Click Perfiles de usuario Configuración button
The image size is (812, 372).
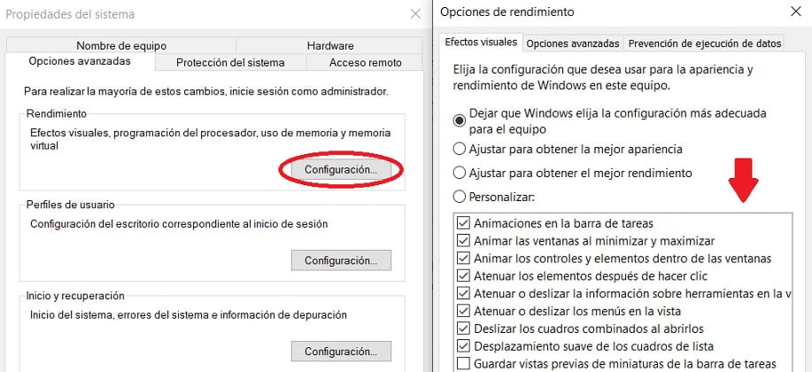(341, 260)
